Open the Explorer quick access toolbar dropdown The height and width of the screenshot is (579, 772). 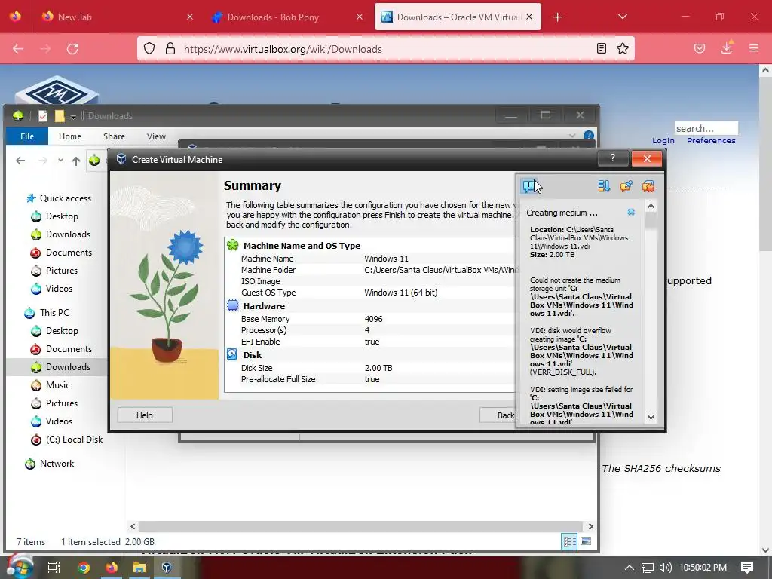[73, 116]
